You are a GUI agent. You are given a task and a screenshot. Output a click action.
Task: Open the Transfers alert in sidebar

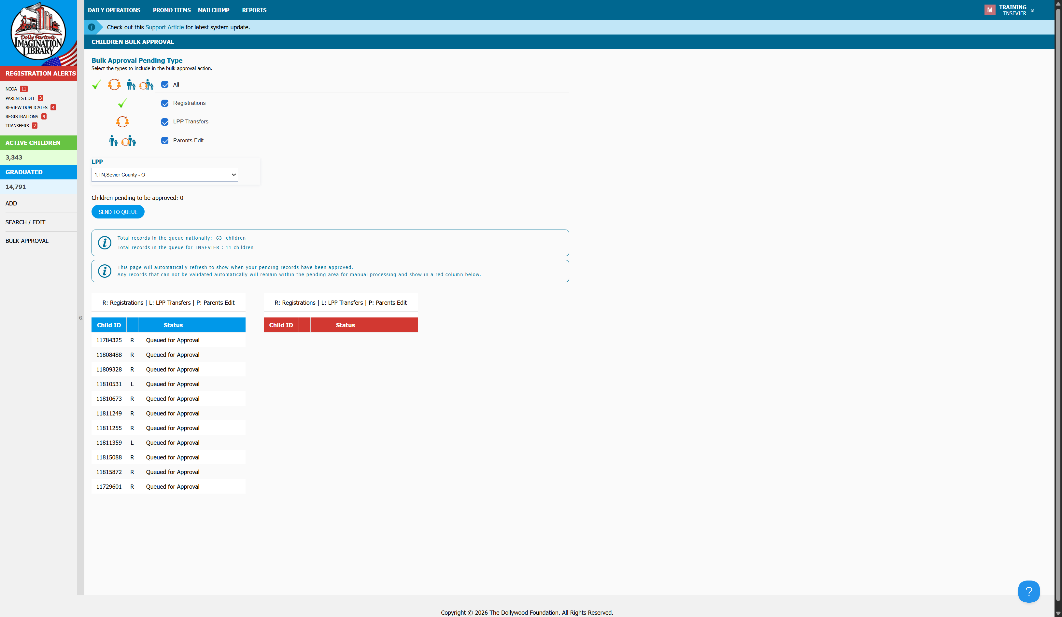(x=17, y=126)
